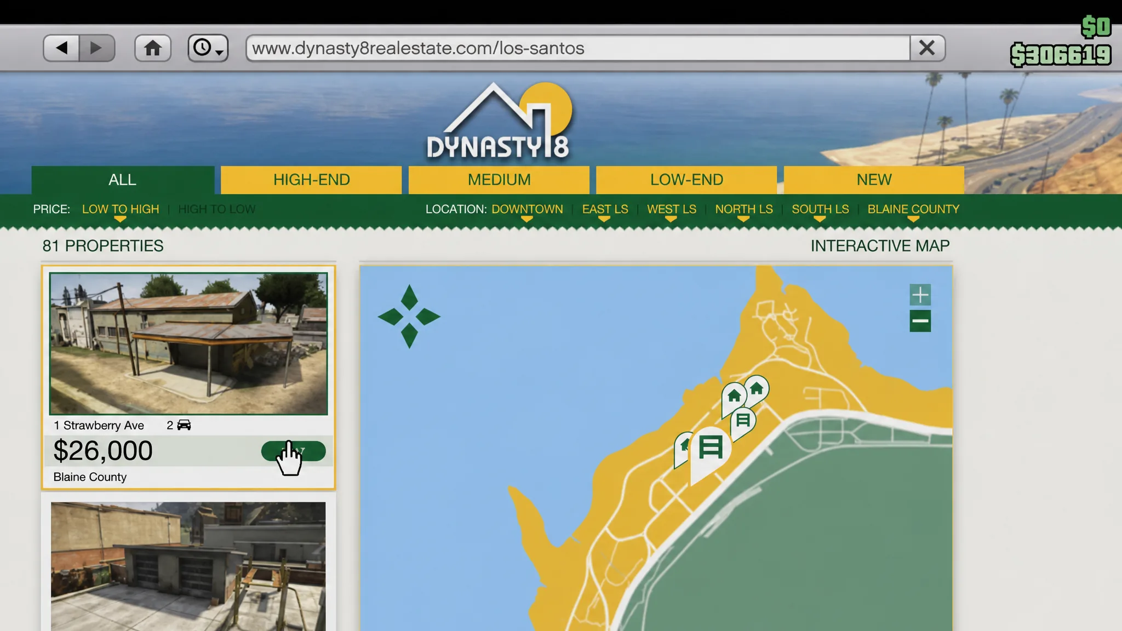1122x631 pixels.
Task: Click the $306619 bank balance display
Action: pos(1061,55)
